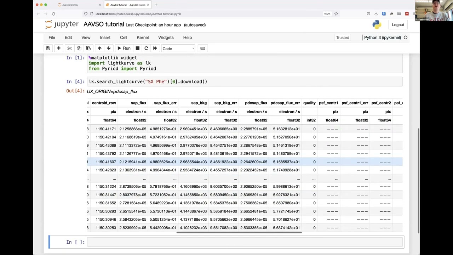
Task: Click the lk.search_lightcurve code cell
Action: tap(245, 82)
